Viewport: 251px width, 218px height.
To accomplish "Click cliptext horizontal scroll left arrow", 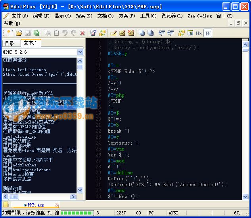I will [6, 197].
